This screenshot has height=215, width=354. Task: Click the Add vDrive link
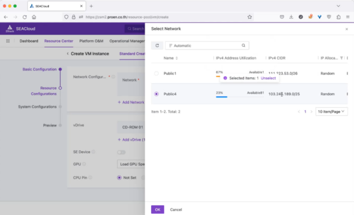(x=132, y=139)
